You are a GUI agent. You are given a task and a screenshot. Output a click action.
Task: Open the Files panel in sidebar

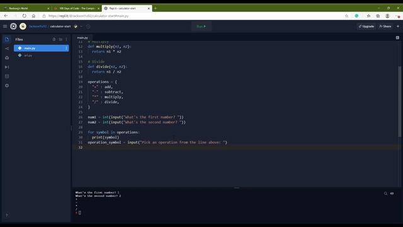[7, 39]
